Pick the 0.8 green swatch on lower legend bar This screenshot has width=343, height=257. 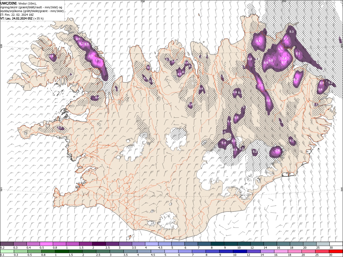point(48,251)
